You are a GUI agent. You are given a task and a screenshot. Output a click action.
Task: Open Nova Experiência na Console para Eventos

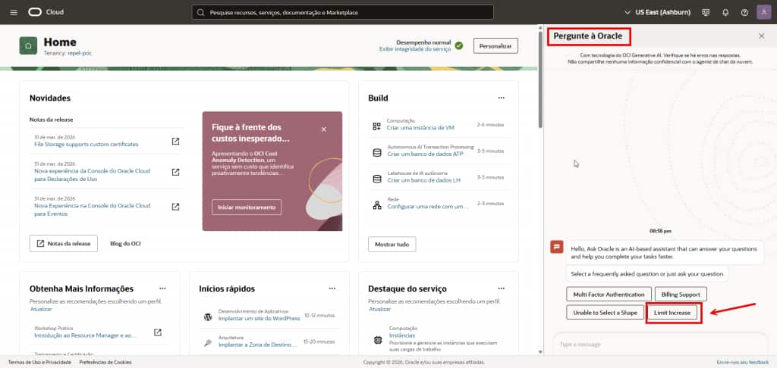click(92, 210)
